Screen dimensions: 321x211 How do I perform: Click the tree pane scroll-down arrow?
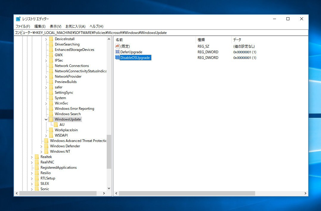tap(109, 188)
